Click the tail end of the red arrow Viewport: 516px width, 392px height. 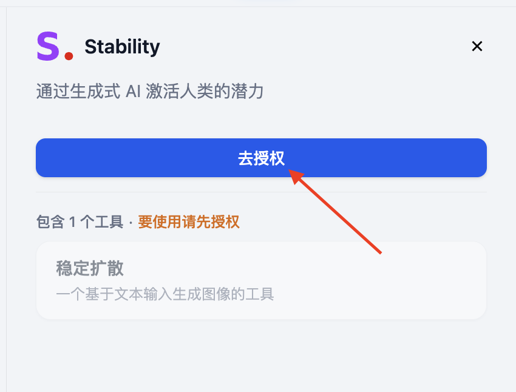(379, 251)
